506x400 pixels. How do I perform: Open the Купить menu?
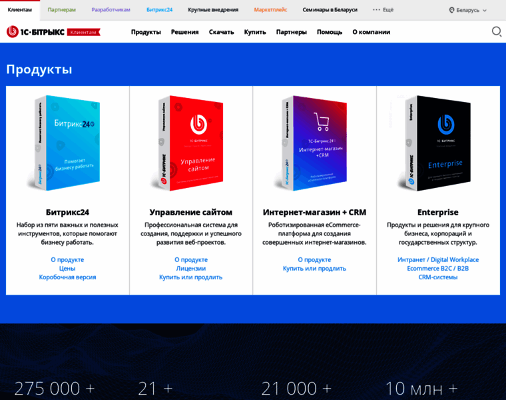[x=255, y=32]
